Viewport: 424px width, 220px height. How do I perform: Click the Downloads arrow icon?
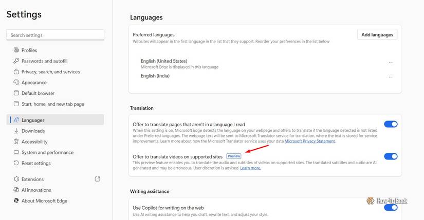16,131
